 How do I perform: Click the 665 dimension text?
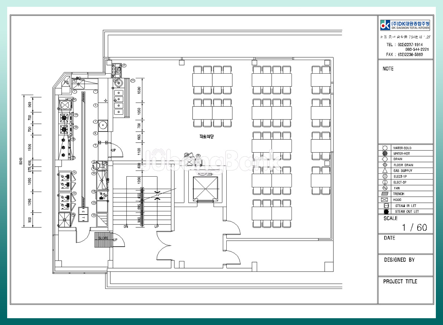coord(139,136)
